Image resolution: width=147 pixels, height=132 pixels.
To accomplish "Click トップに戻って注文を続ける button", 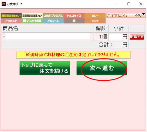I will (45, 68).
